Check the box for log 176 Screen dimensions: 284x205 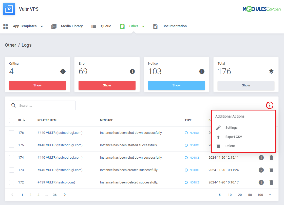12,133
